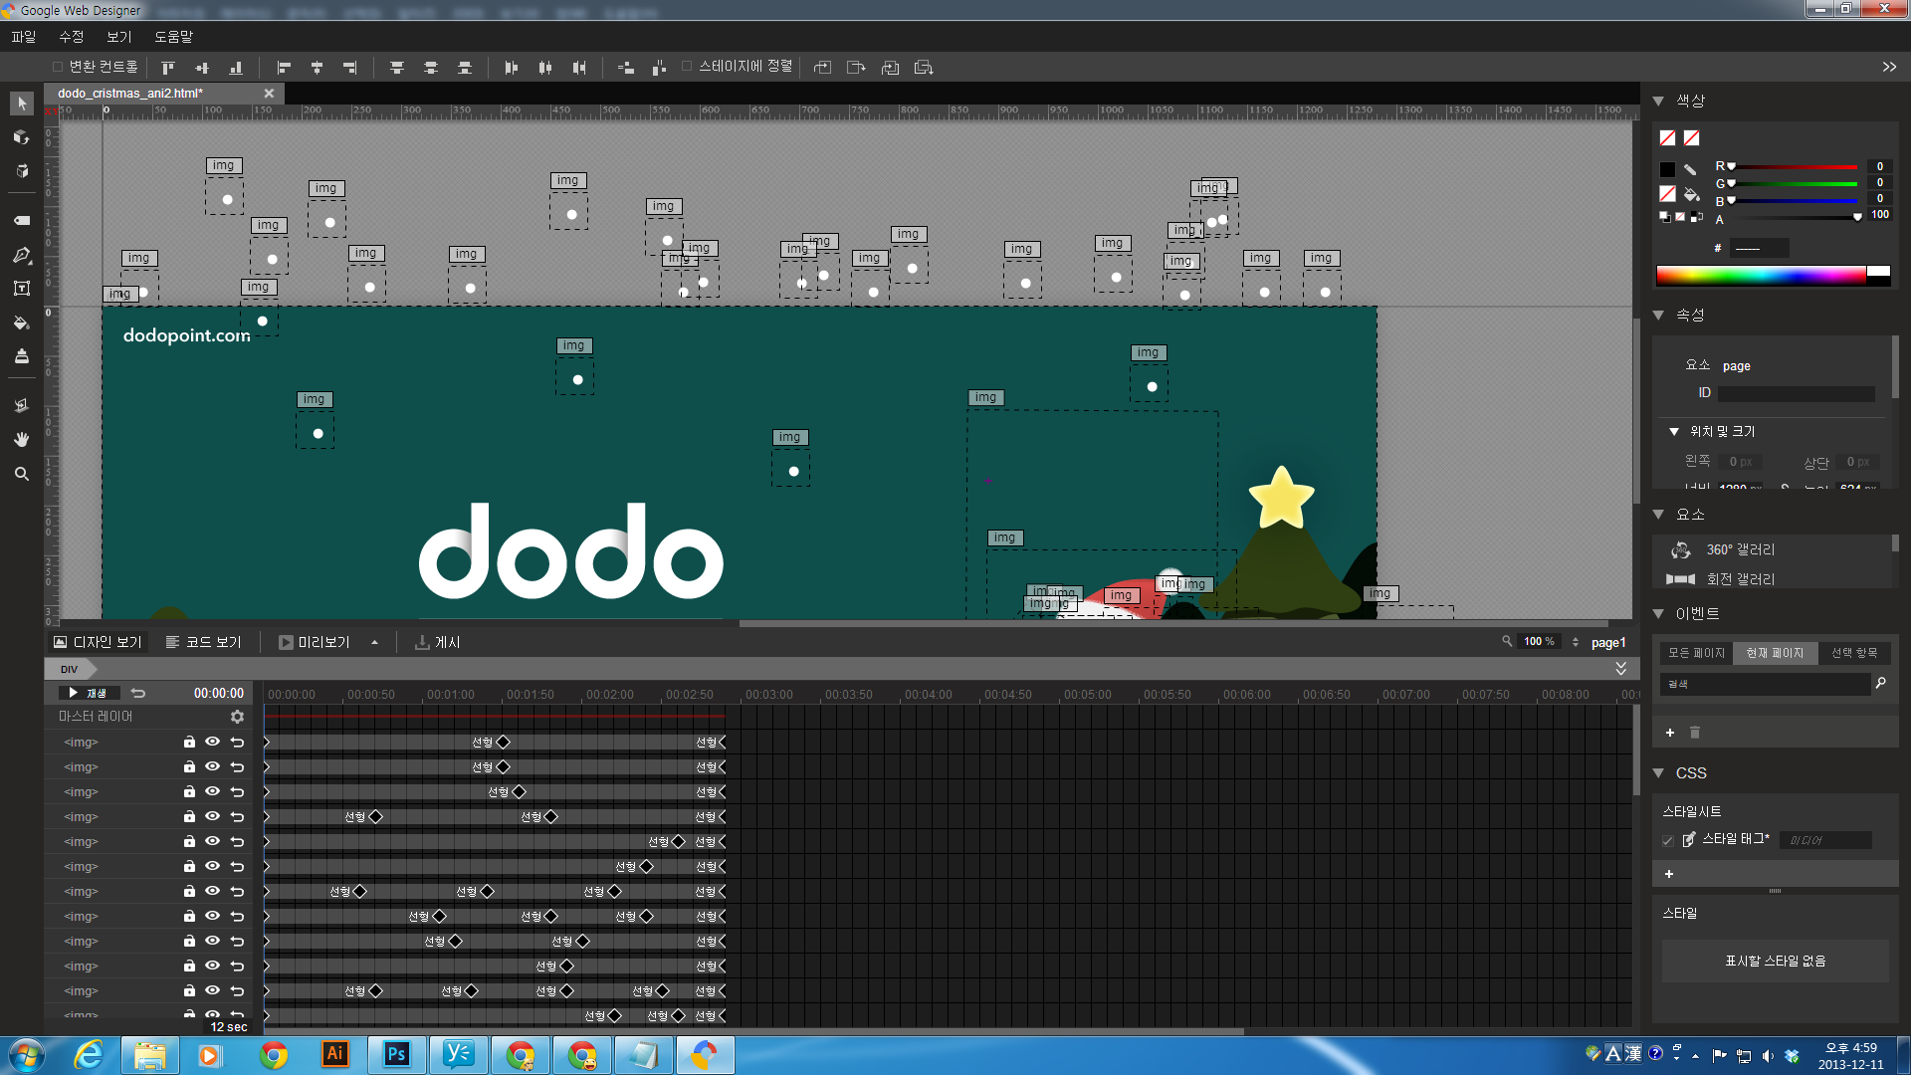Image resolution: width=1911 pixels, height=1075 pixels.
Task: Select the Tag tool
Action: coord(22,220)
